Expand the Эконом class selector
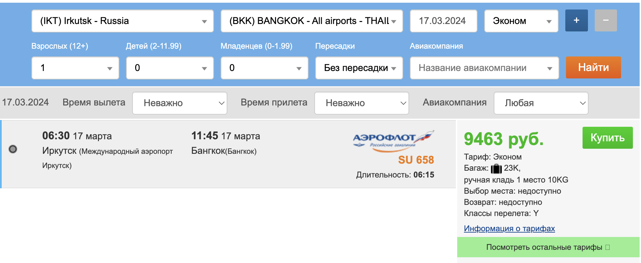 [521, 21]
